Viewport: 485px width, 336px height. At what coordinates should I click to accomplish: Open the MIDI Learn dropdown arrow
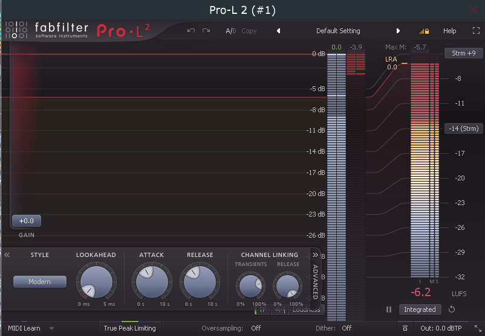(x=51, y=329)
